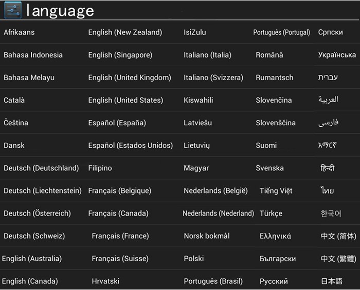Viewport: 360px width, 290px height.
Task: Select English (United Kingdom)
Action: (130, 78)
